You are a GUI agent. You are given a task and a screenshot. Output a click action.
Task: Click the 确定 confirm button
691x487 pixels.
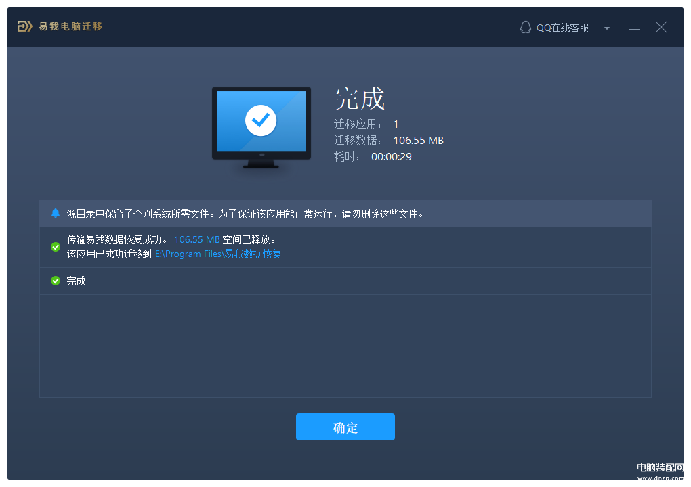pyautogui.click(x=345, y=427)
